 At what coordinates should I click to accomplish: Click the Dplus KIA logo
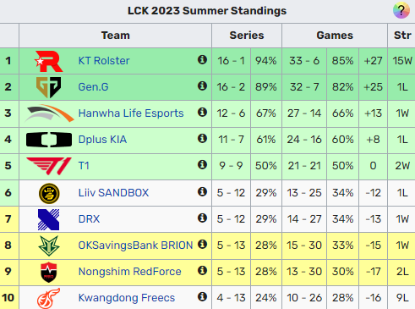coord(49,140)
